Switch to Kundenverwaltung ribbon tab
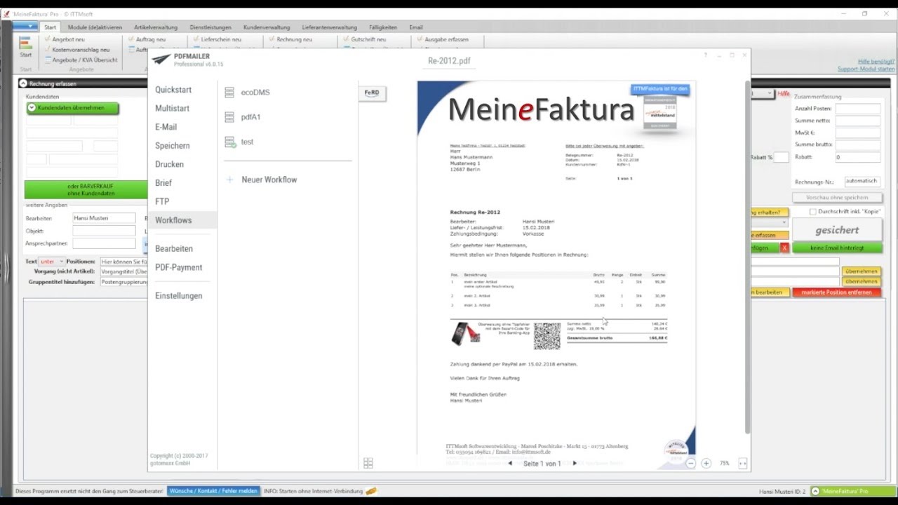The height and width of the screenshot is (505, 898). [267, 27]
